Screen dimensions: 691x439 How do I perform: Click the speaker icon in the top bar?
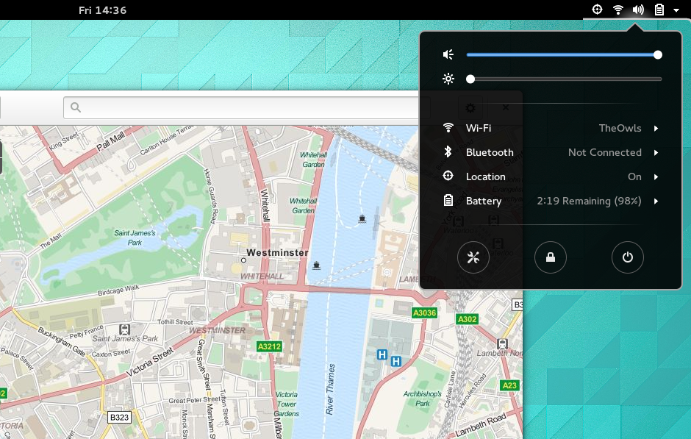pos(637,10)
